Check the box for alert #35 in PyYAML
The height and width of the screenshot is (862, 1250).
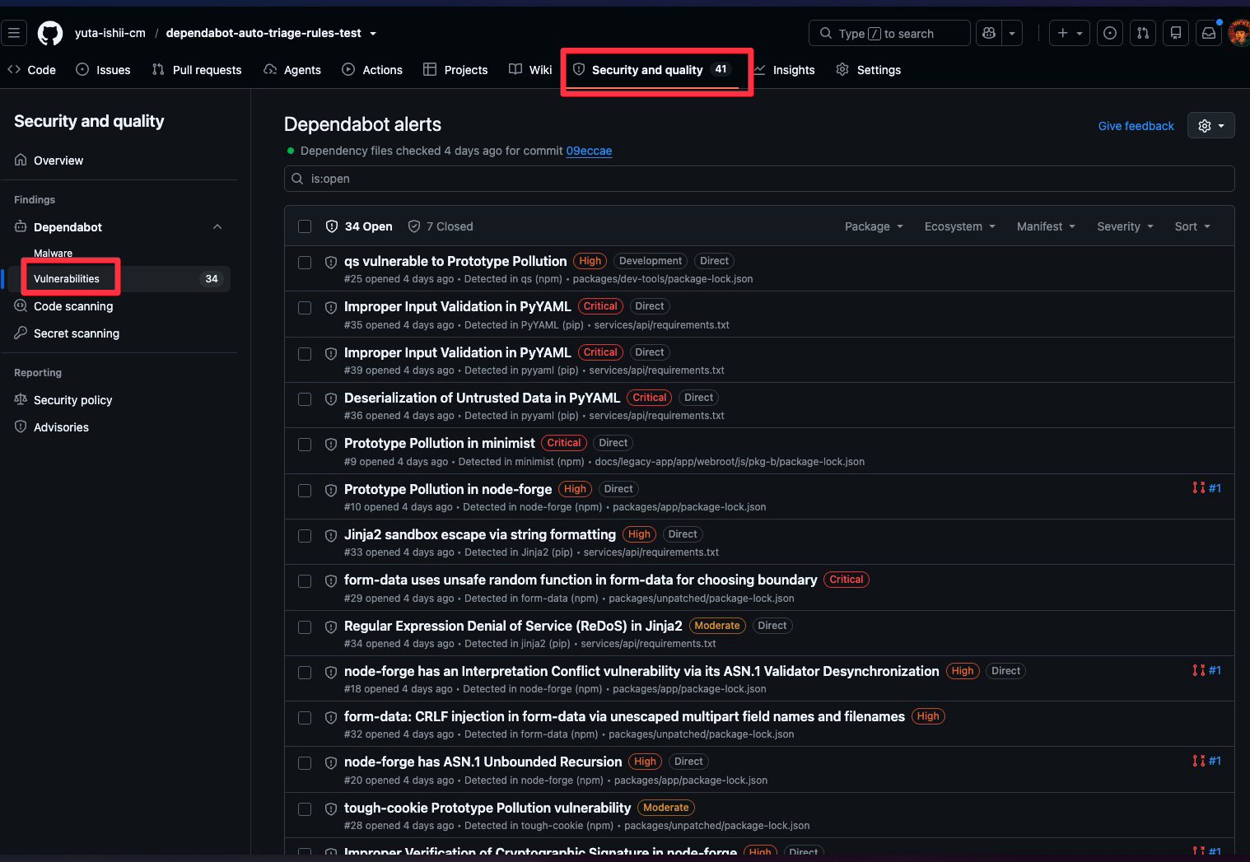(305, 308)
